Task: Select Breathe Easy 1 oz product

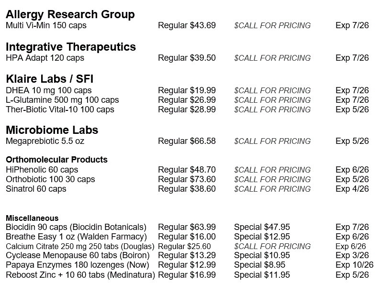Action: point(76,237)
